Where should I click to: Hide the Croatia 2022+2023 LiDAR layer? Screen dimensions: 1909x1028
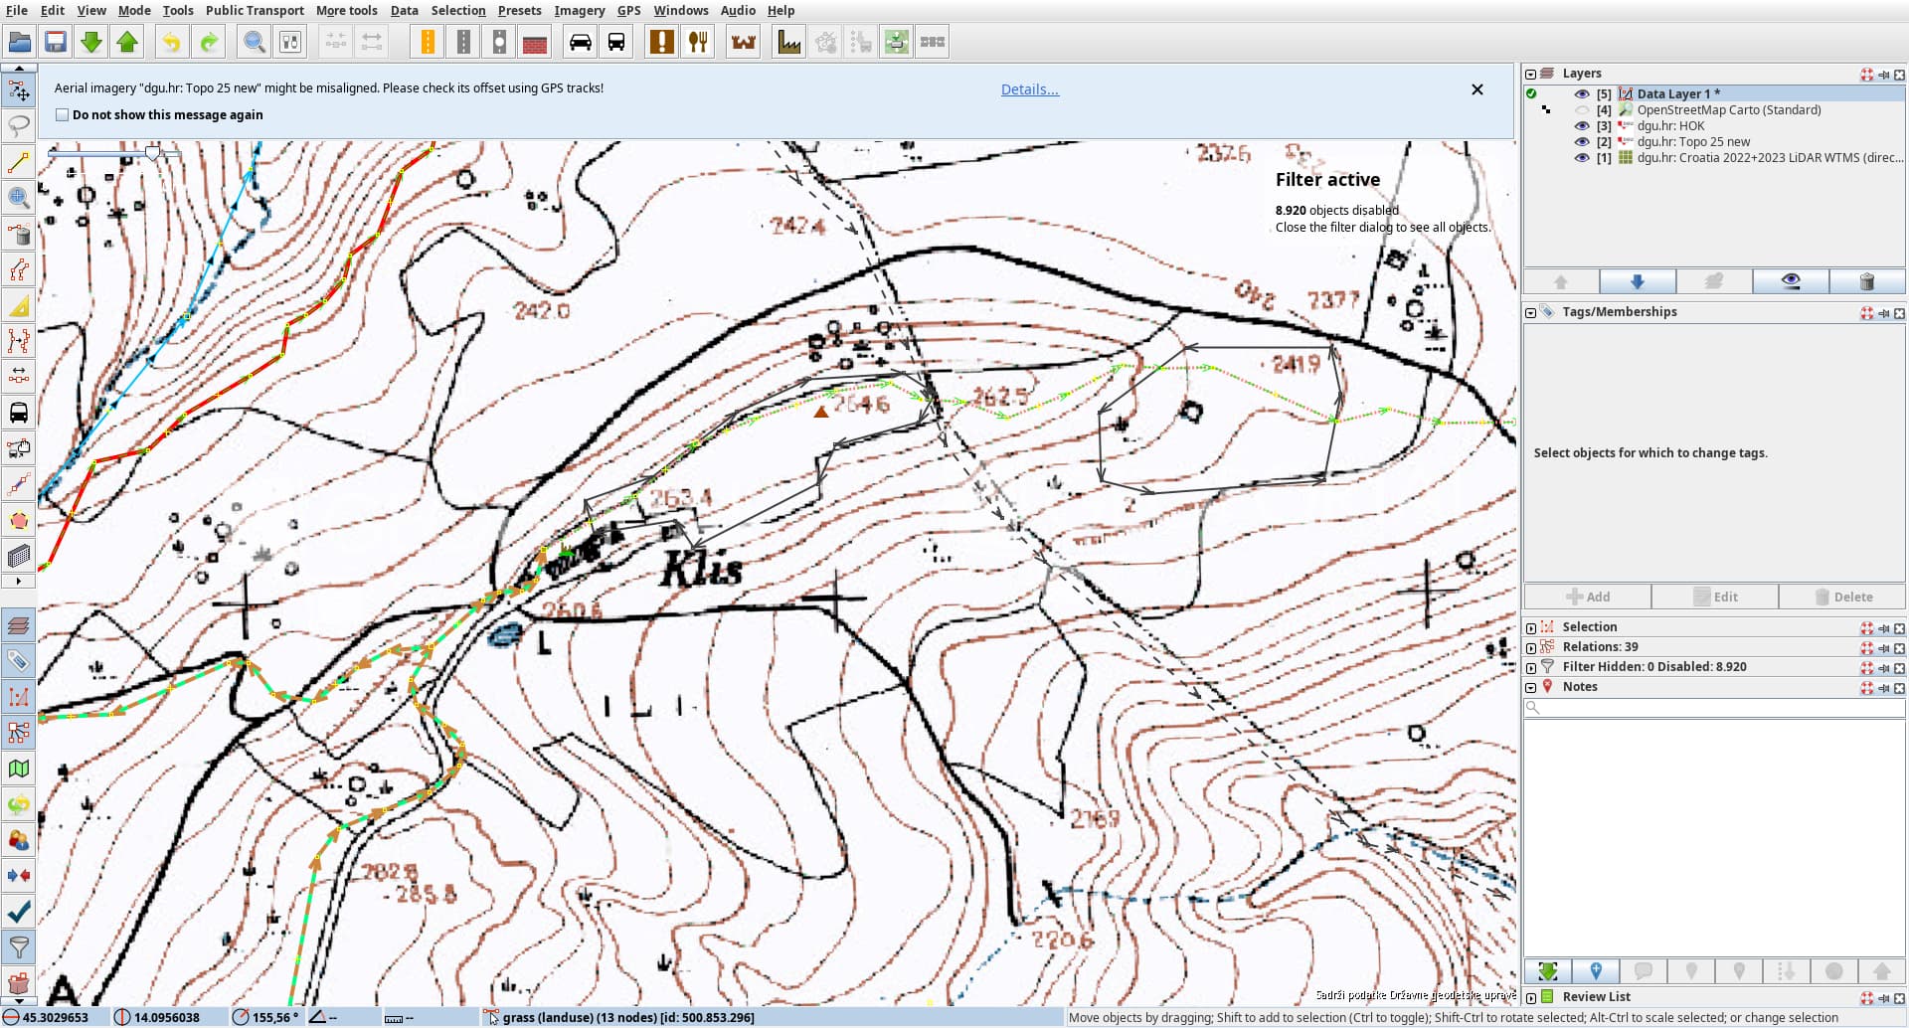1581,157
